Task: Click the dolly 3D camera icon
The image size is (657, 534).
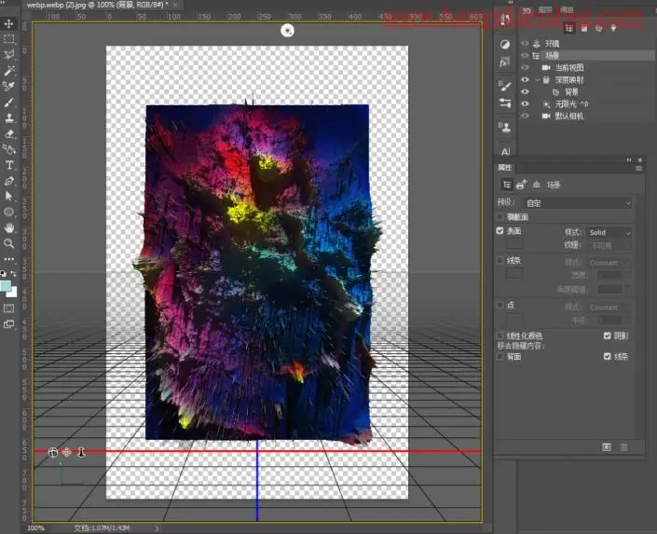Action: coord(81,452)
